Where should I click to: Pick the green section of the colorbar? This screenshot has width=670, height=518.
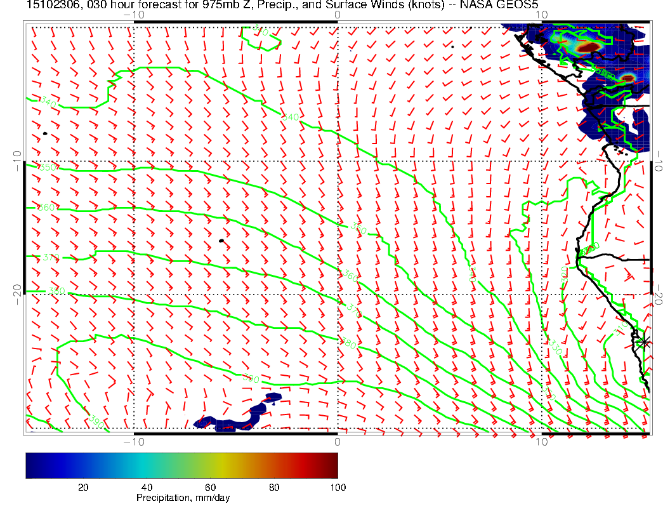[190, 465]
